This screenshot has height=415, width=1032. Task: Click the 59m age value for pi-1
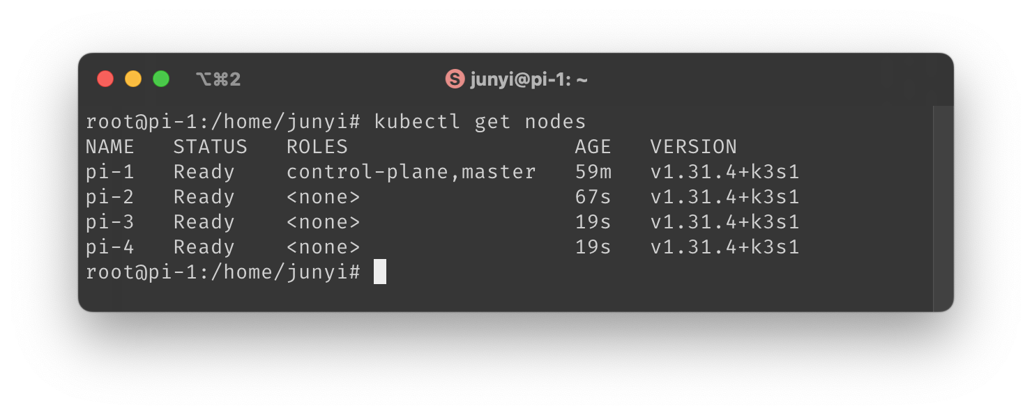coord(593,172)
